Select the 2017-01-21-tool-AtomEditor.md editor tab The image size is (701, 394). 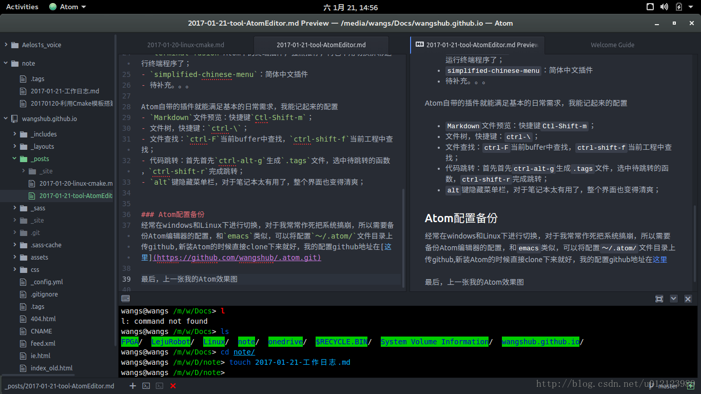click(321, 45)
